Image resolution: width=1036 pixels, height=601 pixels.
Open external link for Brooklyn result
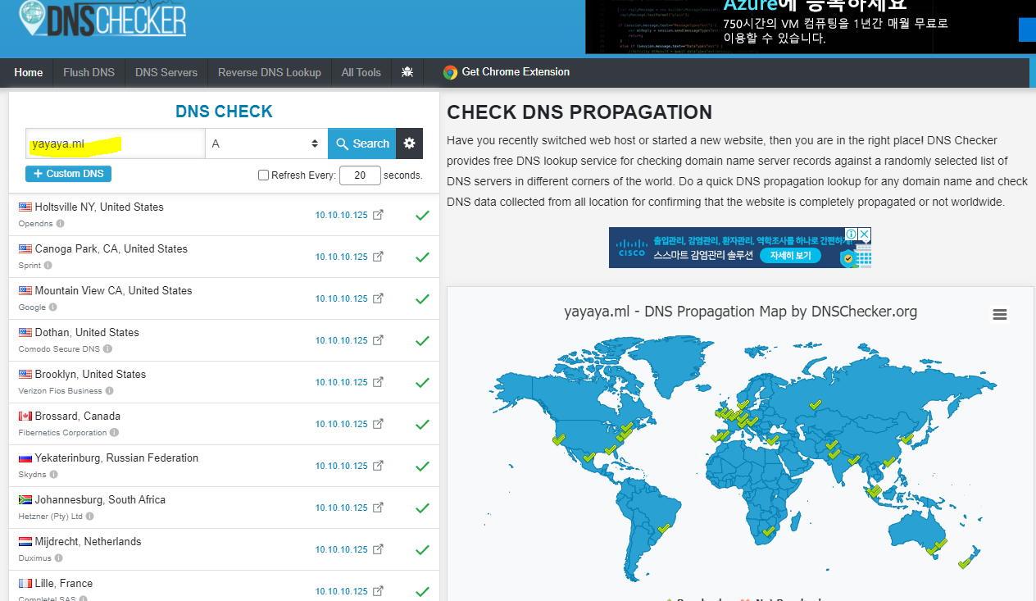[378, 382]
